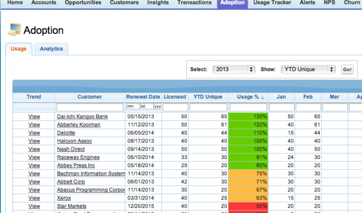The image size is (362, 213).
Task: Sort by the Feb column header
Action: (x=308, y=97)
